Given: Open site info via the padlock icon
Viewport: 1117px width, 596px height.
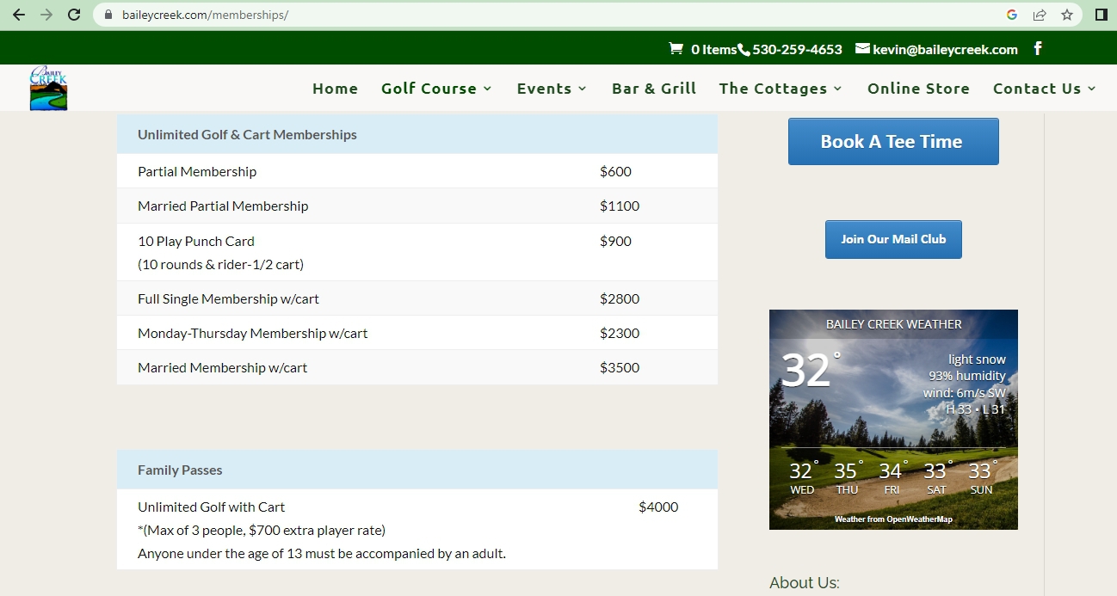Looking at the screenshot, I should 108,15.
